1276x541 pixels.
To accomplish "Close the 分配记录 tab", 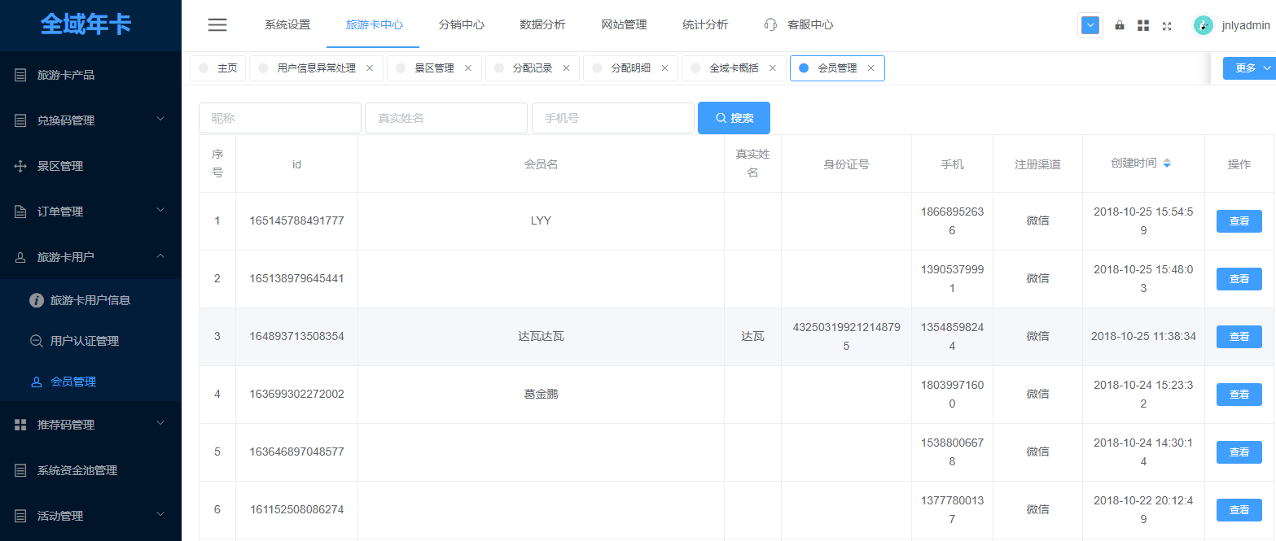I will (567, 68).
